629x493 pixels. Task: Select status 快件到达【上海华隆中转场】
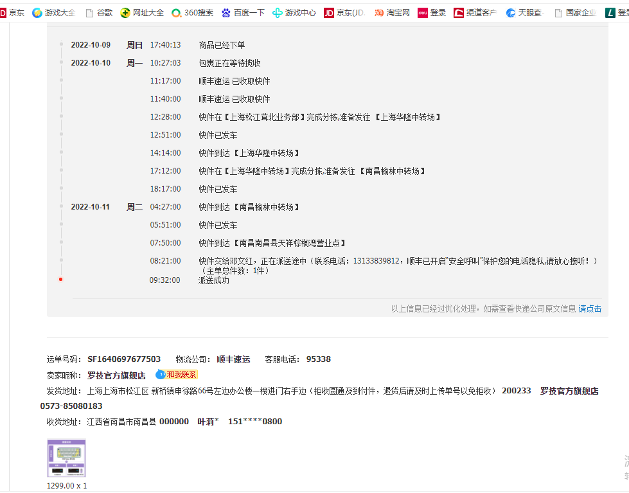[x=249, y=153]
